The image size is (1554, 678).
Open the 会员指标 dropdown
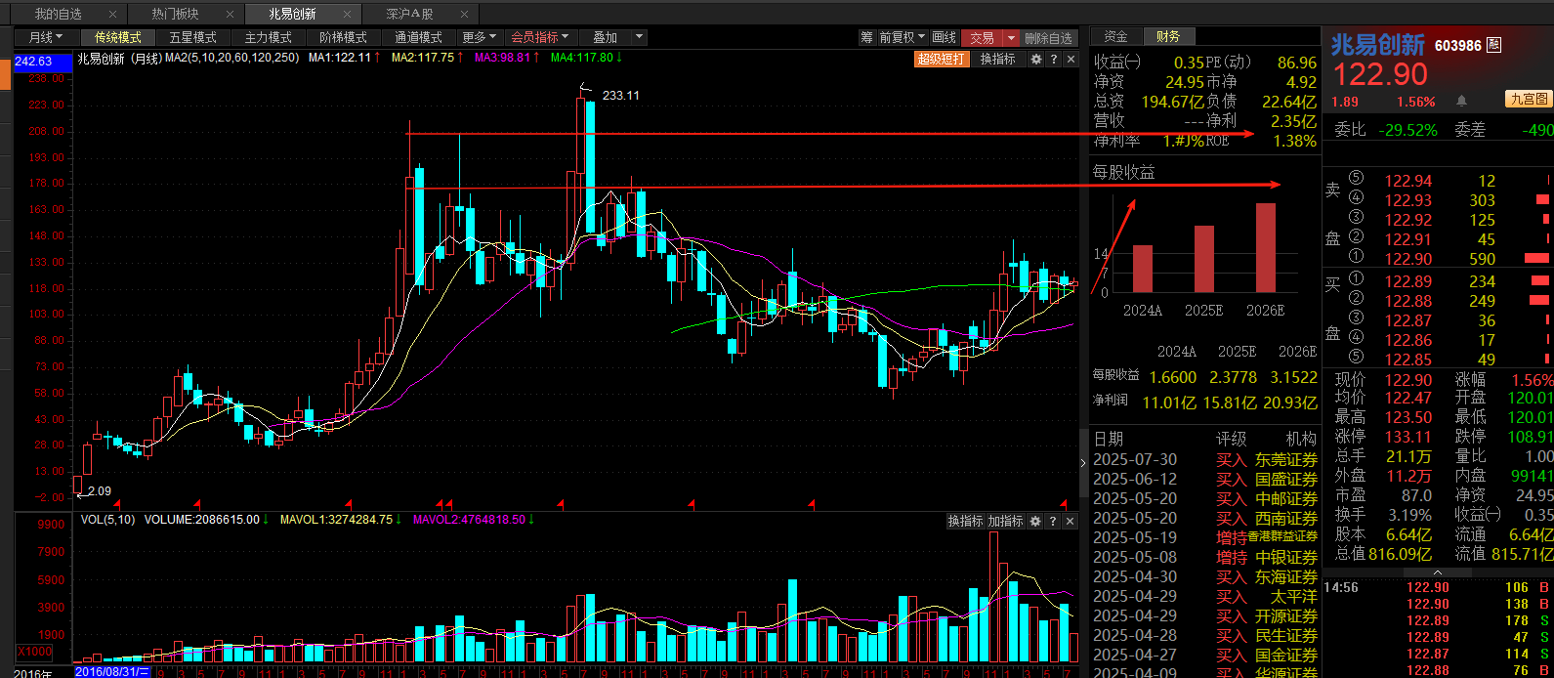[x=540, y=37]
